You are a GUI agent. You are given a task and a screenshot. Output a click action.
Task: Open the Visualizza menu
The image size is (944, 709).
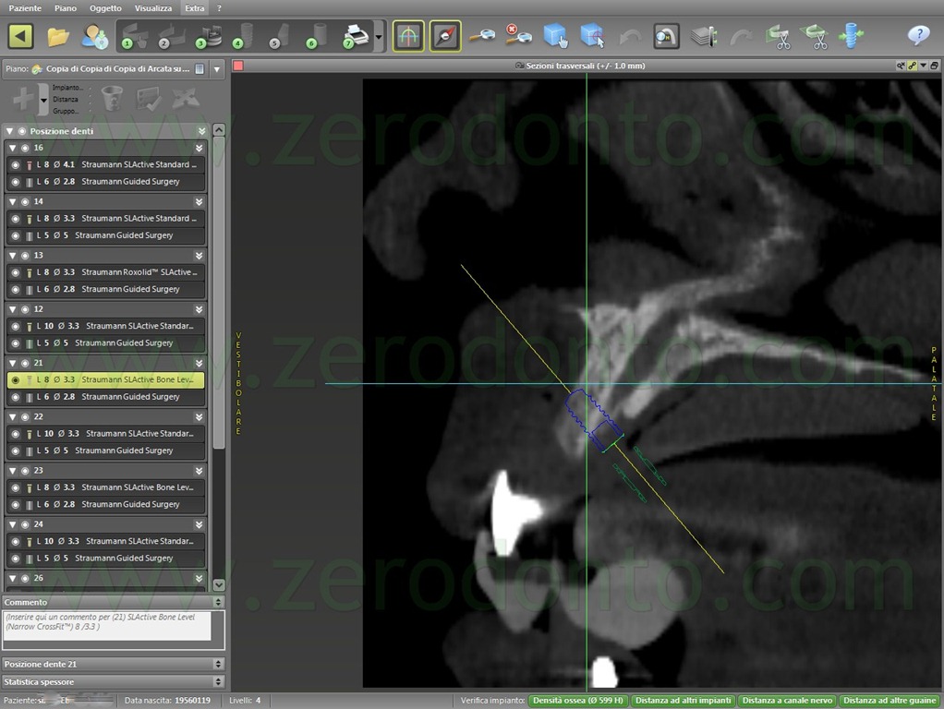click(153, 8)
